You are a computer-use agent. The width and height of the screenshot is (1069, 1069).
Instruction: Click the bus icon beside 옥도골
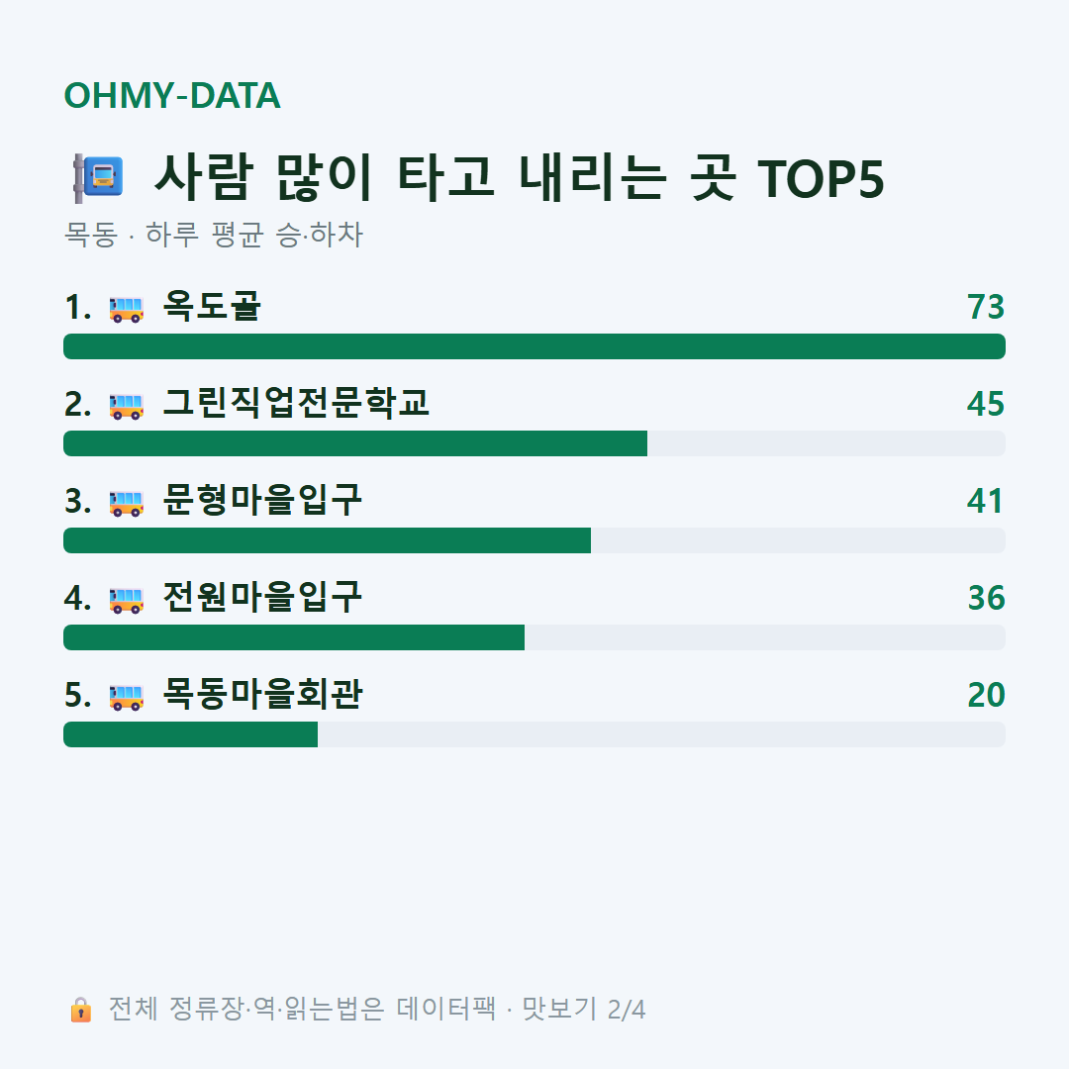tap(126, 309)
